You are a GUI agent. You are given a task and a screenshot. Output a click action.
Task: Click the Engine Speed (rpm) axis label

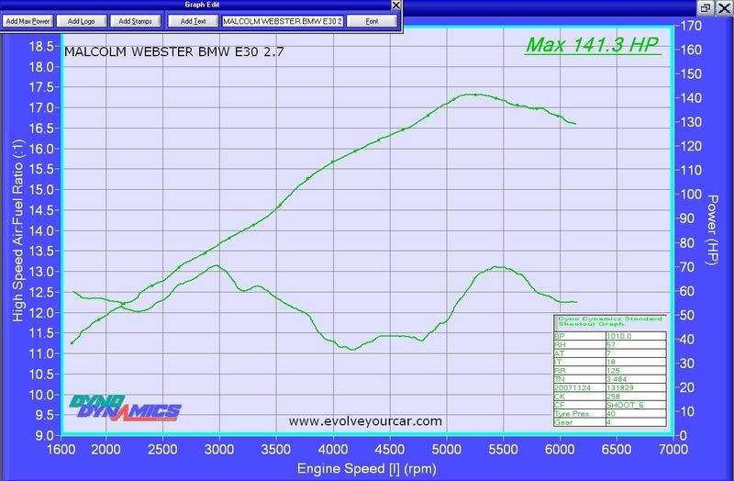pyautogui.click(x=366, y=469)
